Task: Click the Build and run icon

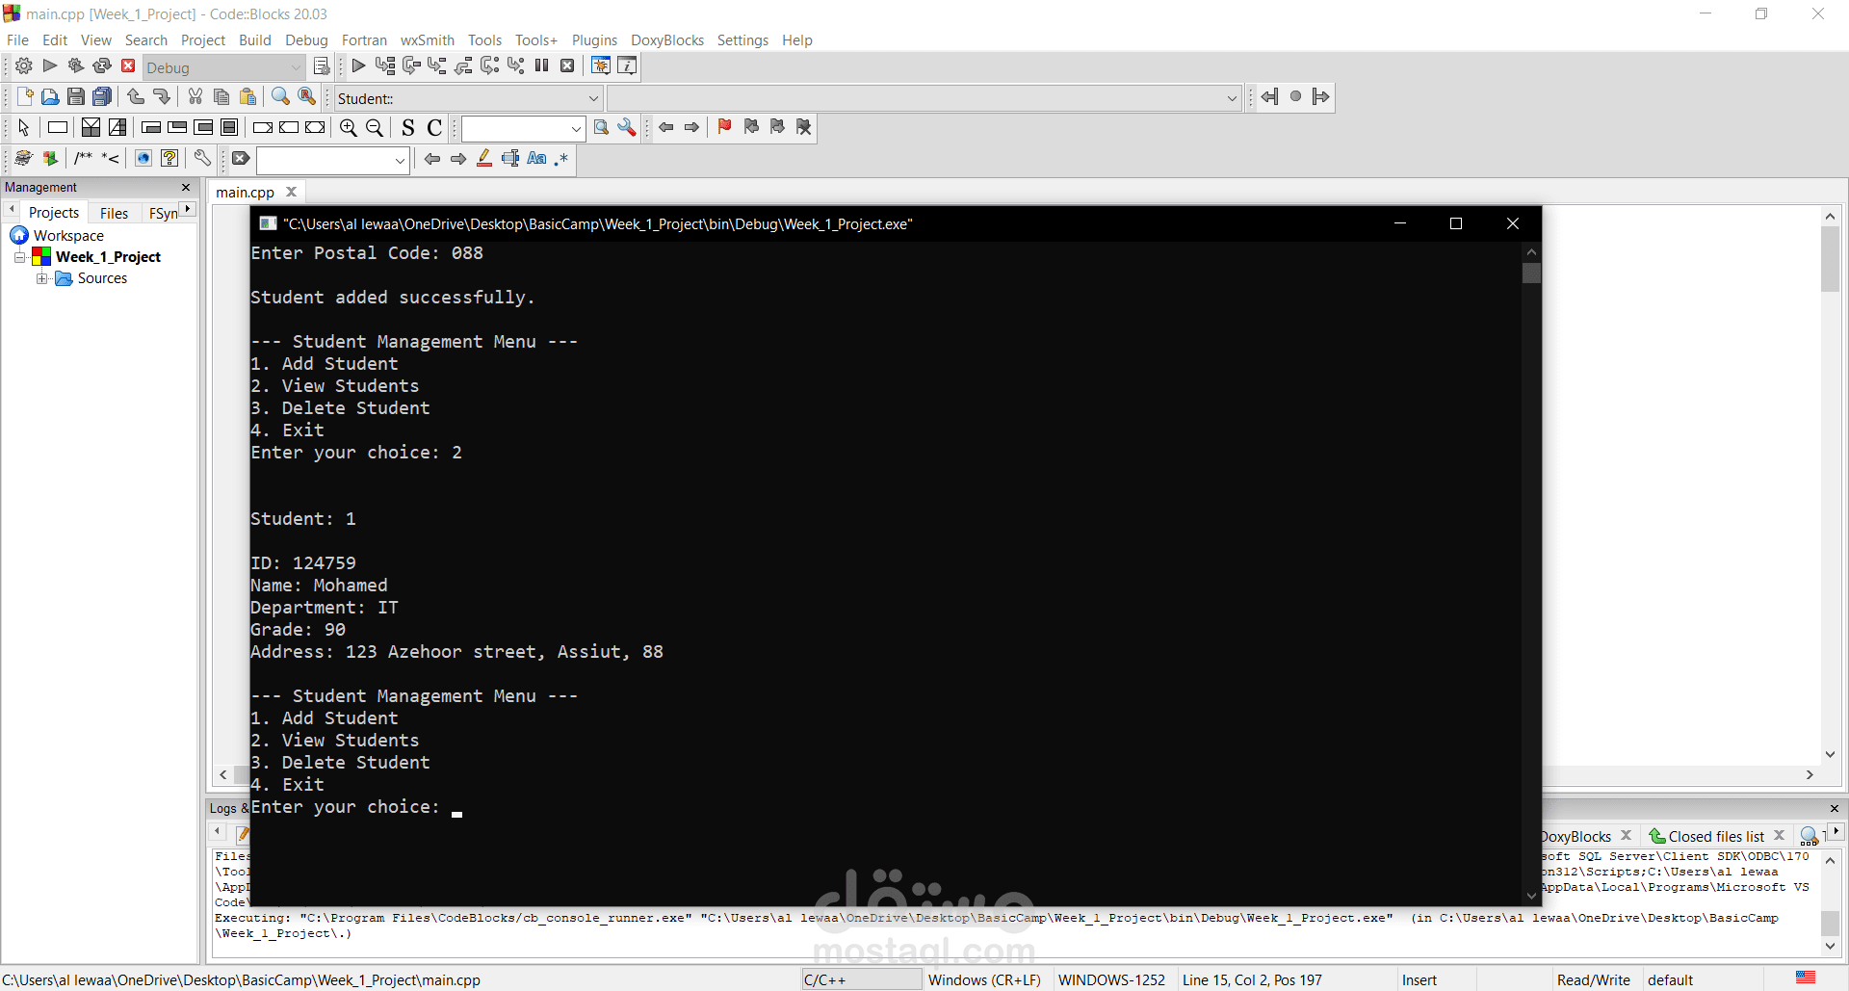Action: pos(76,66)
